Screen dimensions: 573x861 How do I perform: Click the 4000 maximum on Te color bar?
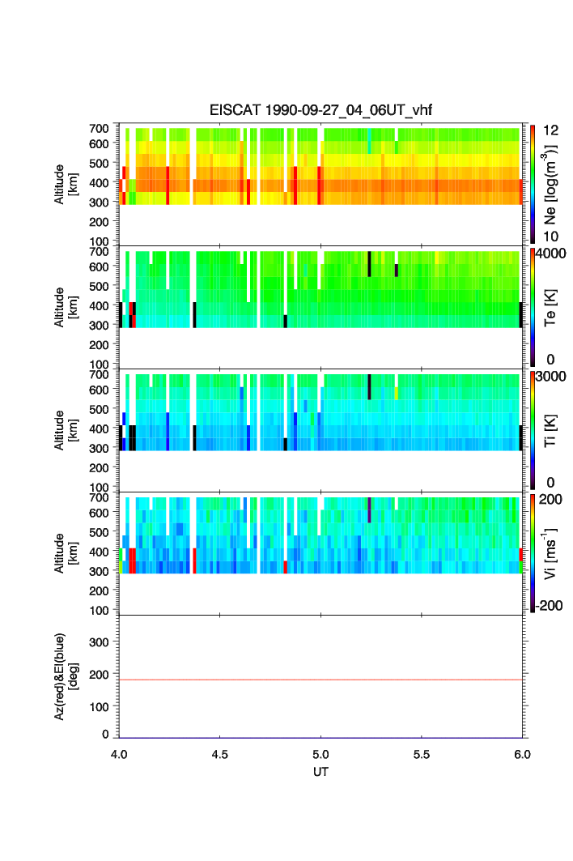550,254
